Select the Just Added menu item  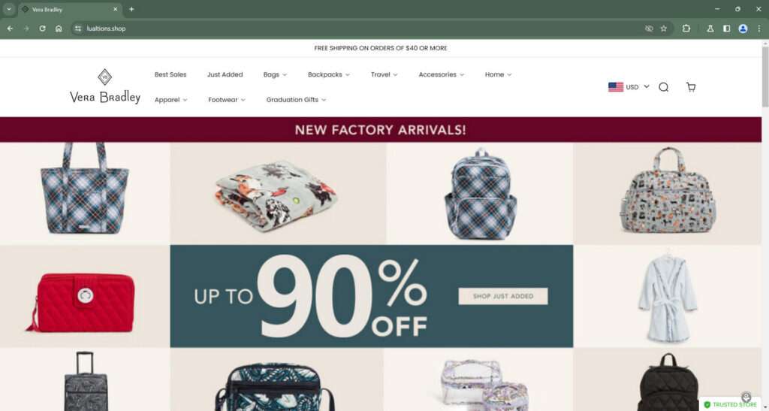(225, 74)
